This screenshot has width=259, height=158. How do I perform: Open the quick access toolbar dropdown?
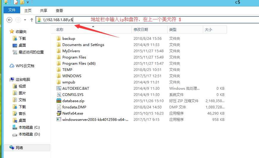point(28,2)
